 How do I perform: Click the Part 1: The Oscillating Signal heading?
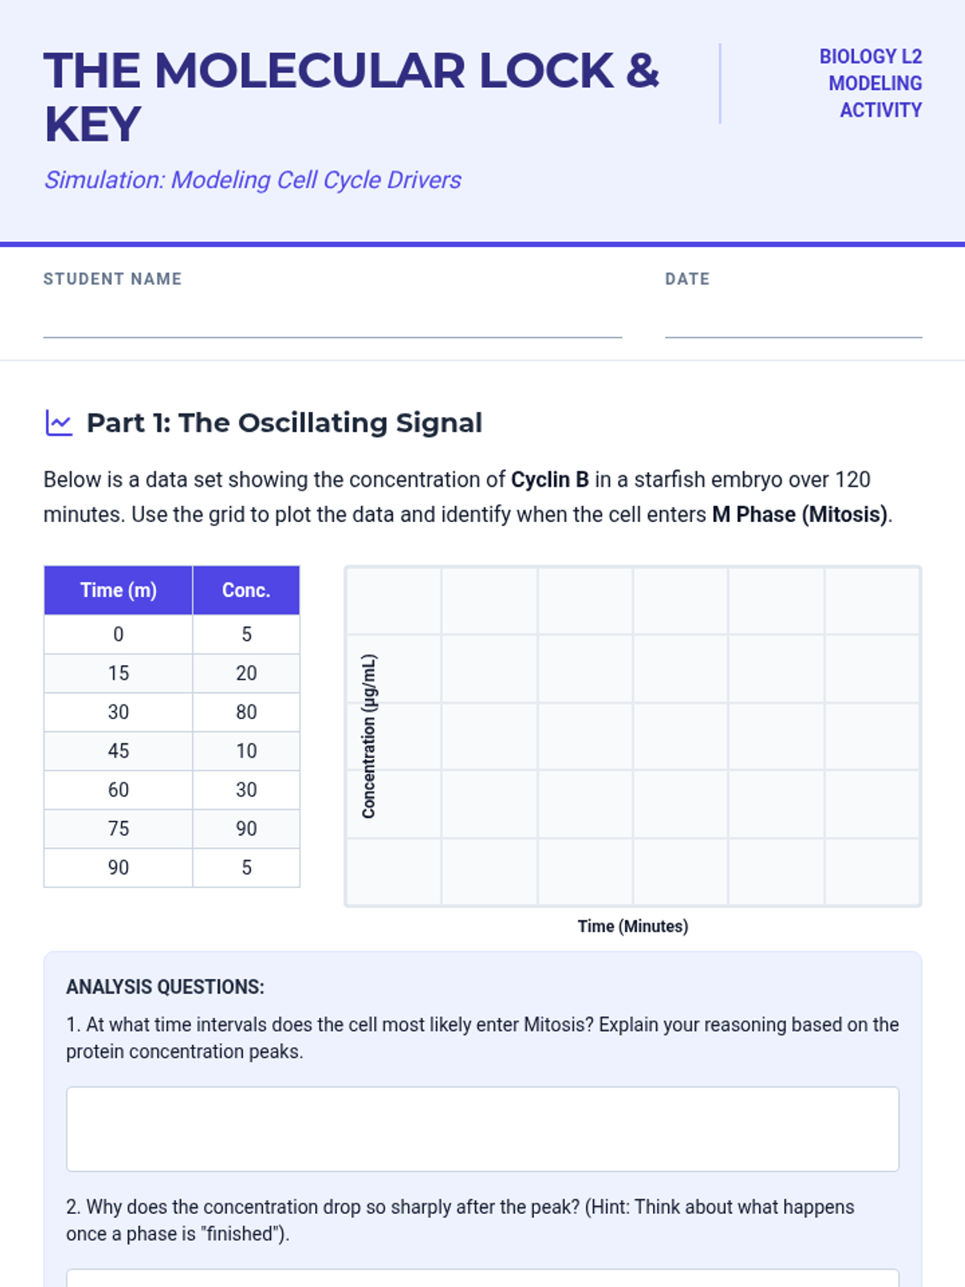tap(284, 423)
